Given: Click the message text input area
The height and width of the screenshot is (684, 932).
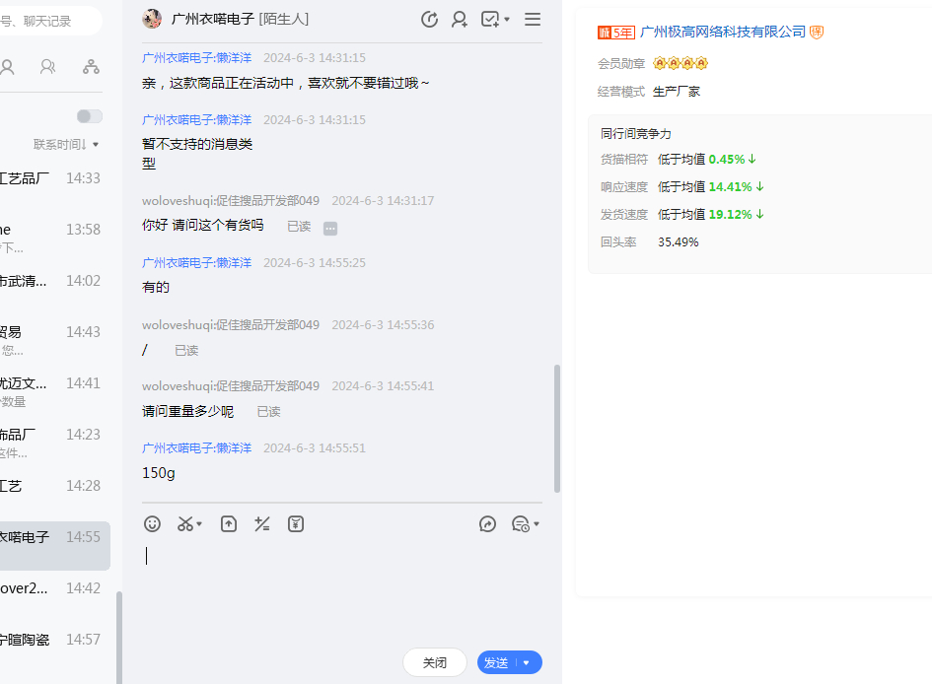Looking at the screenshot, I should click(x=340, y=591).
